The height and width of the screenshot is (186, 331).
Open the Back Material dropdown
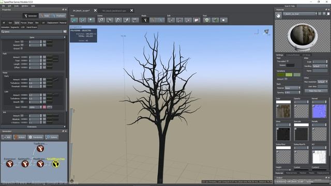(292, 88)
